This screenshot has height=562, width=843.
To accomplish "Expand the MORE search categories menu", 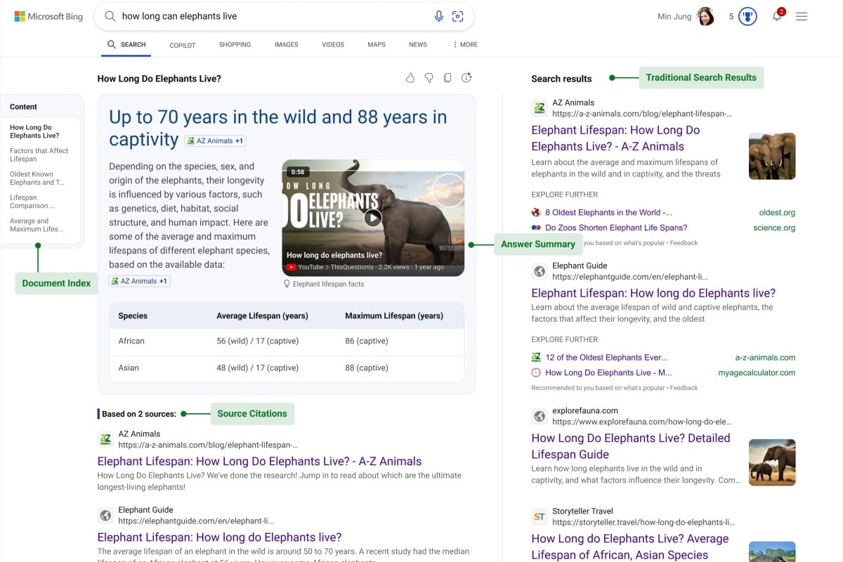I will (x=465, y=44).
